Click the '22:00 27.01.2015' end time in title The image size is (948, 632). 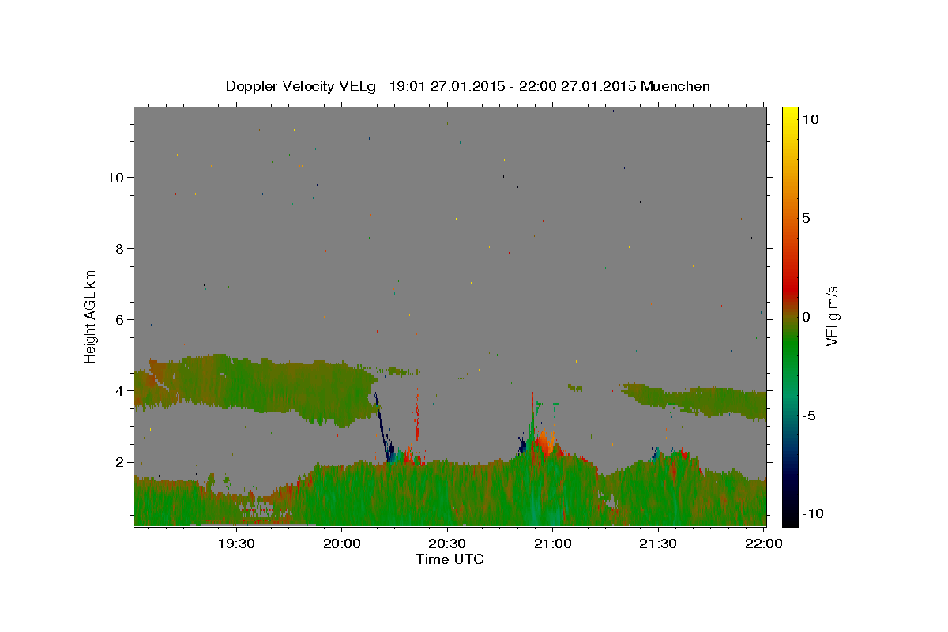tap(579, 86)
